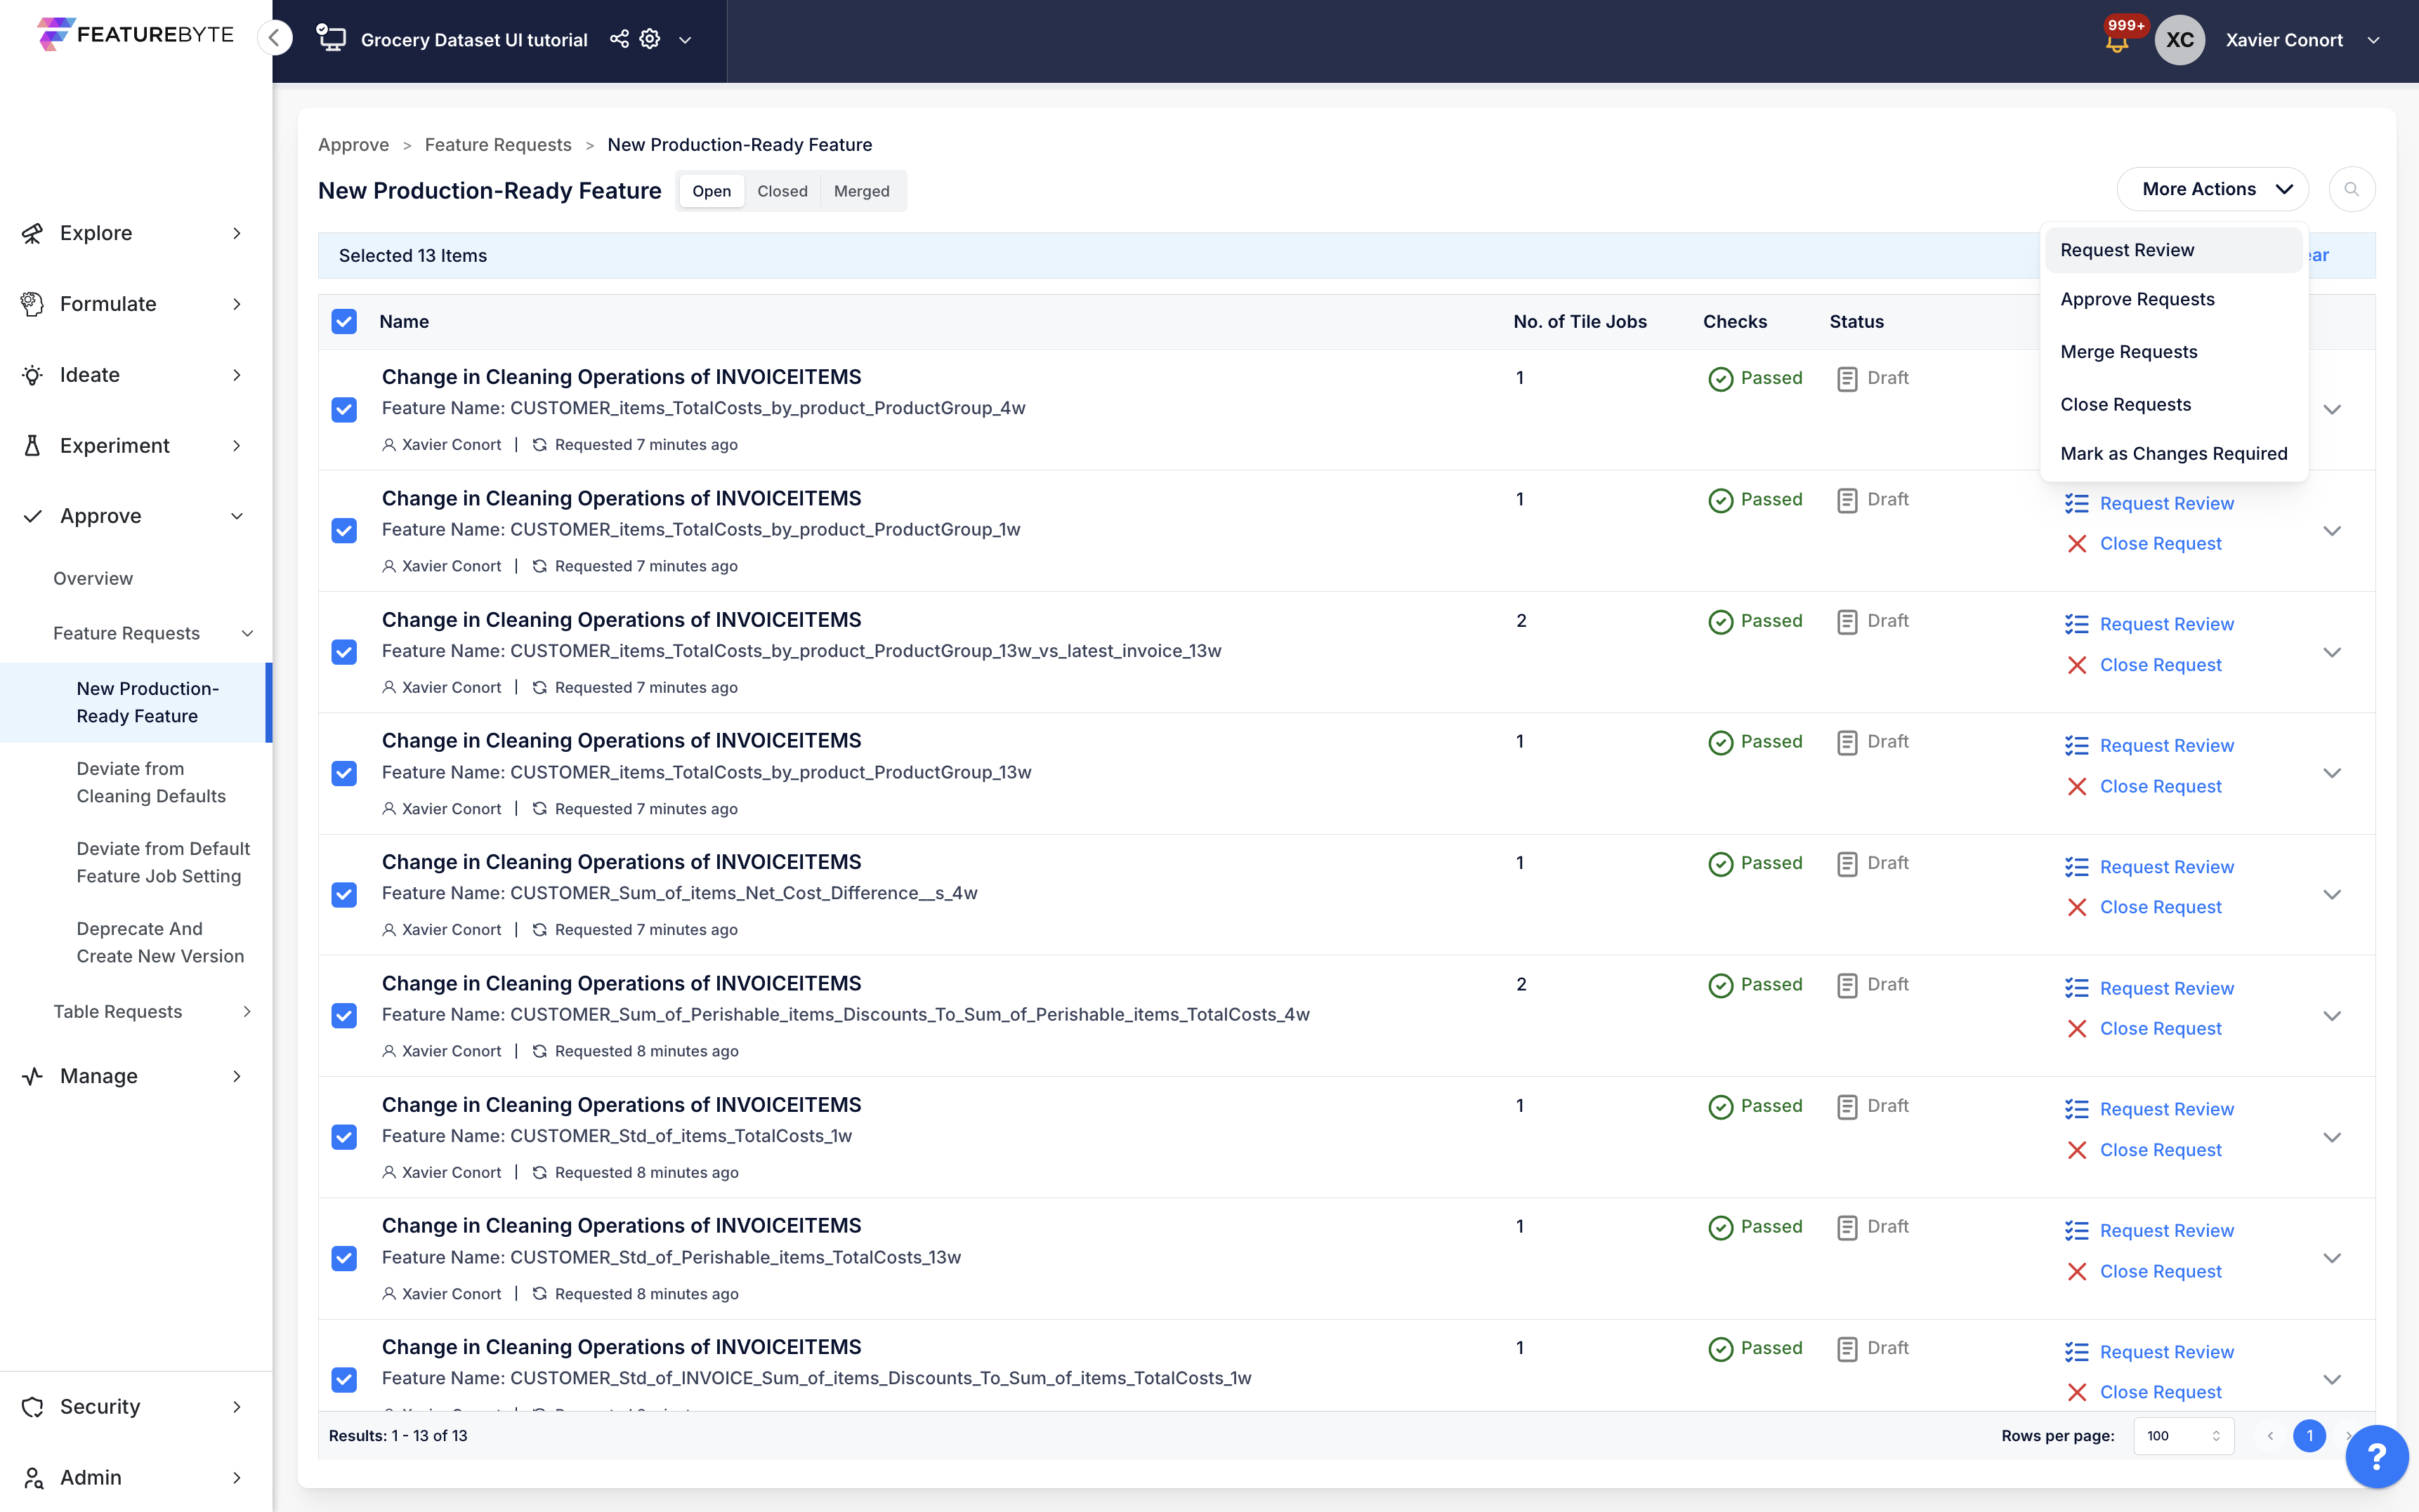Click the search magnifier icon

pyautogui.click(x=2351, y=189)
